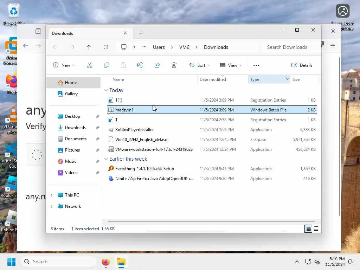This screenshot has width=360, height=270.
Task: Open the Sort dropdown
Action: [199, 65]
